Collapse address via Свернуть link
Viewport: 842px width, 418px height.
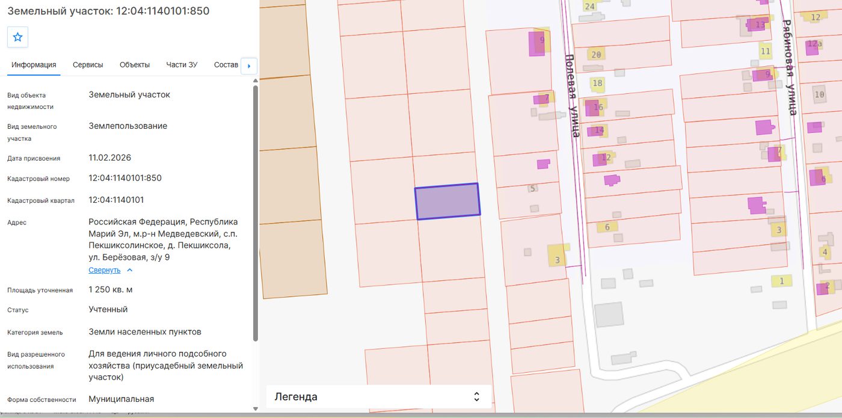tap(105, 270)
